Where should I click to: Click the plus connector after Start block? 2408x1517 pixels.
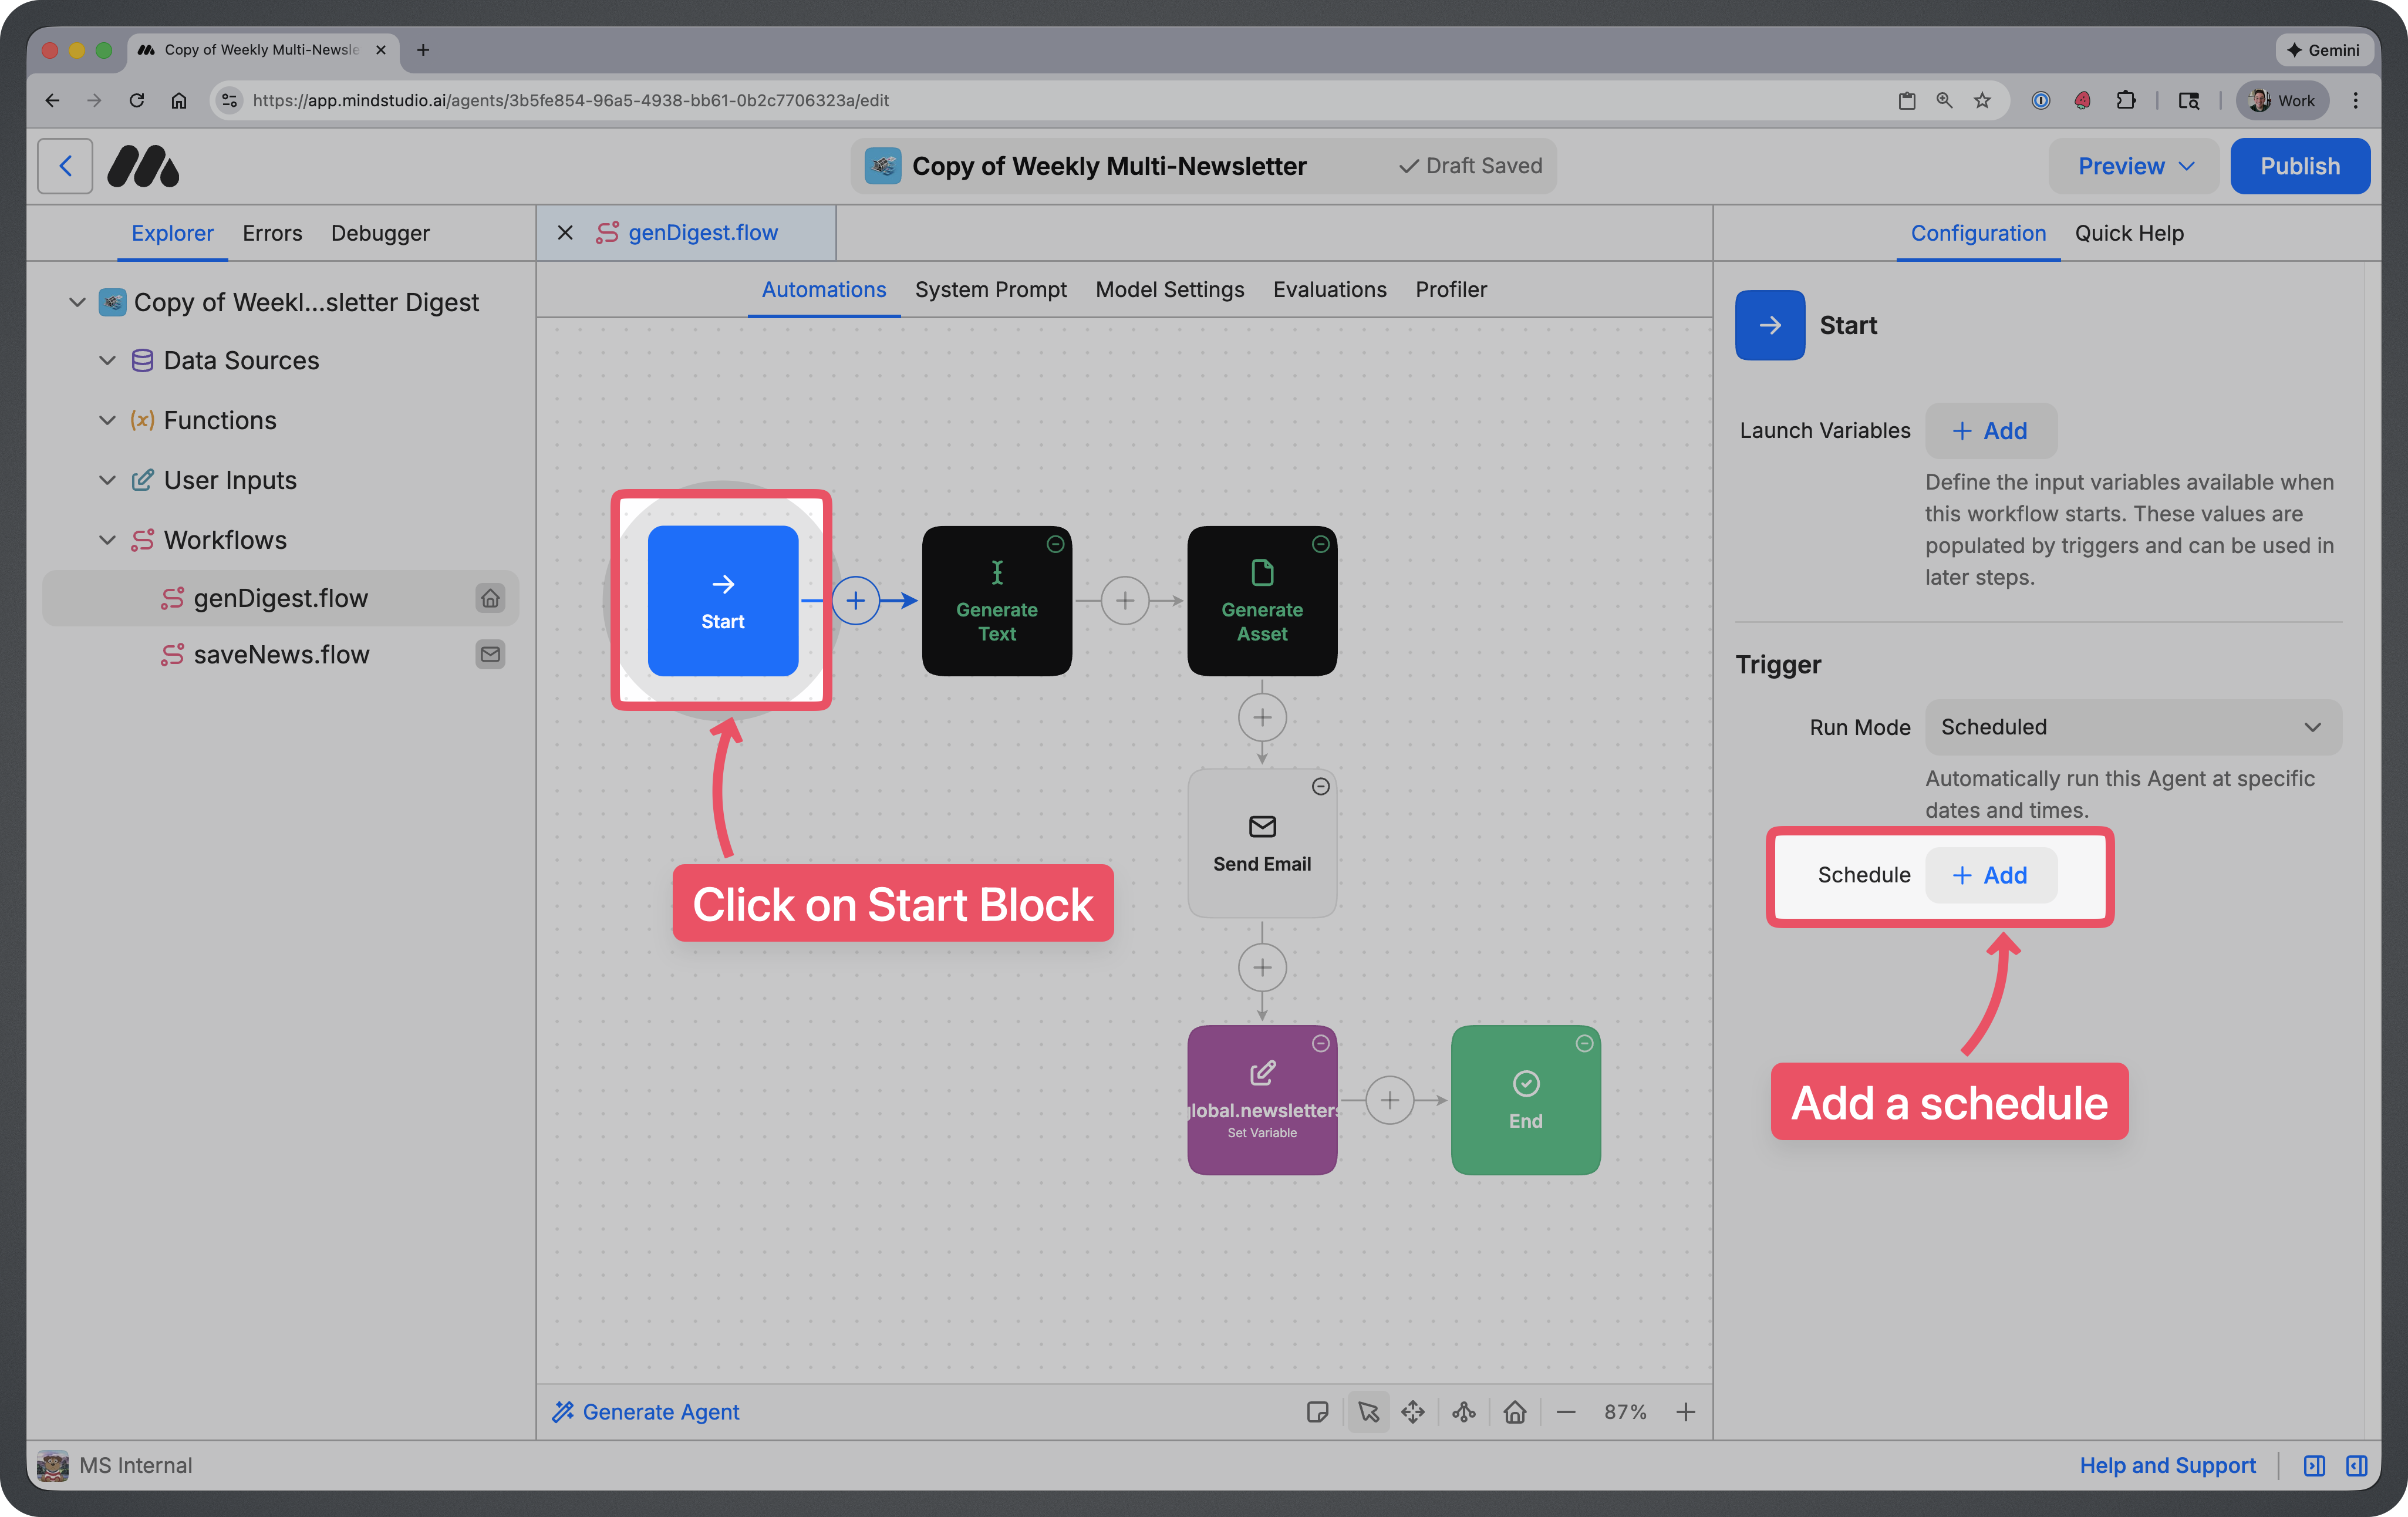point(855,601)
